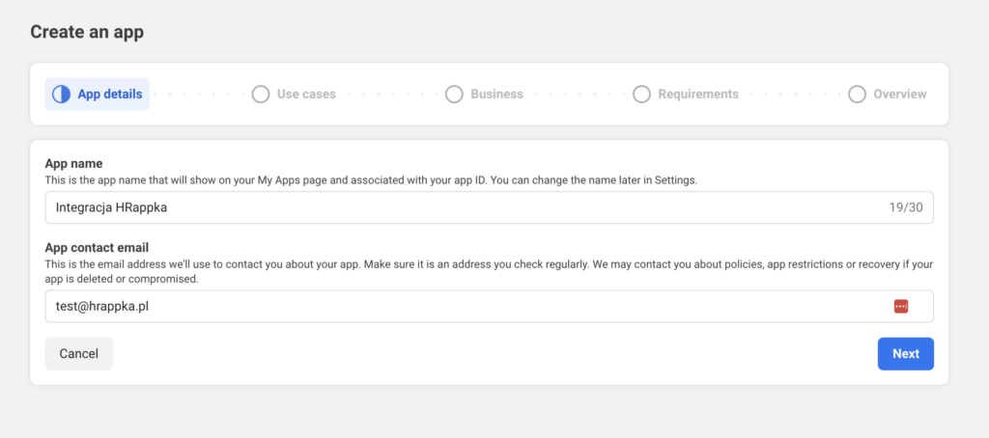Click the Create an app heading
Viewport: 989px width, 438px height.
pyautogui.click(x=87, y=32)
